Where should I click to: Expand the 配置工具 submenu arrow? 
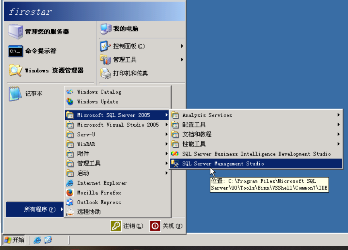click(x=338, y=124)
